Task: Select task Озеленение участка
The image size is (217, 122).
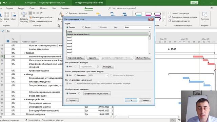Action: pos(40,103)
